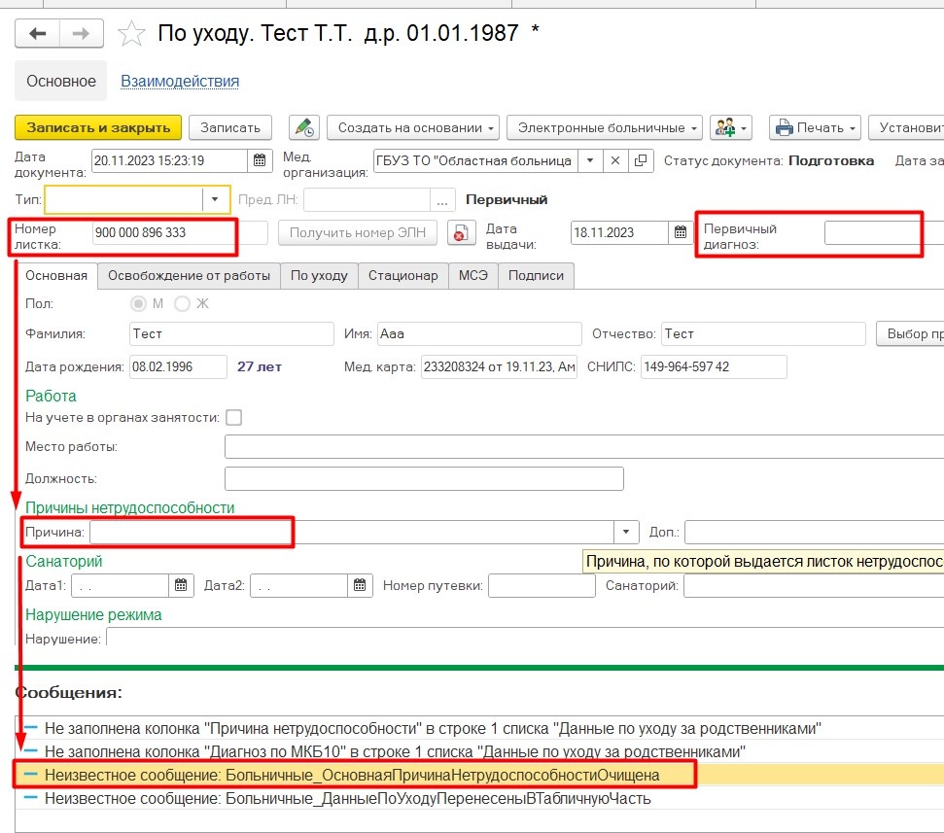Open the Мед. организация record icon
The width and height of the screenshot is (944, 833).
(641, 161)
